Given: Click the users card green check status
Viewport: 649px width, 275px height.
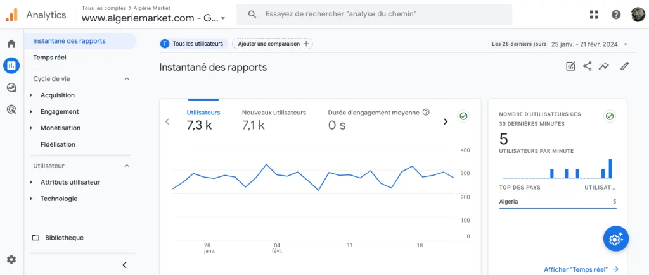Looking at the screenshot, I should [463, 116].
